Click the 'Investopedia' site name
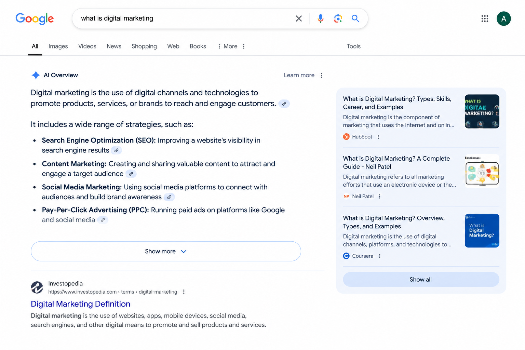This screenshot has height=350, width=525. (65, 284)
